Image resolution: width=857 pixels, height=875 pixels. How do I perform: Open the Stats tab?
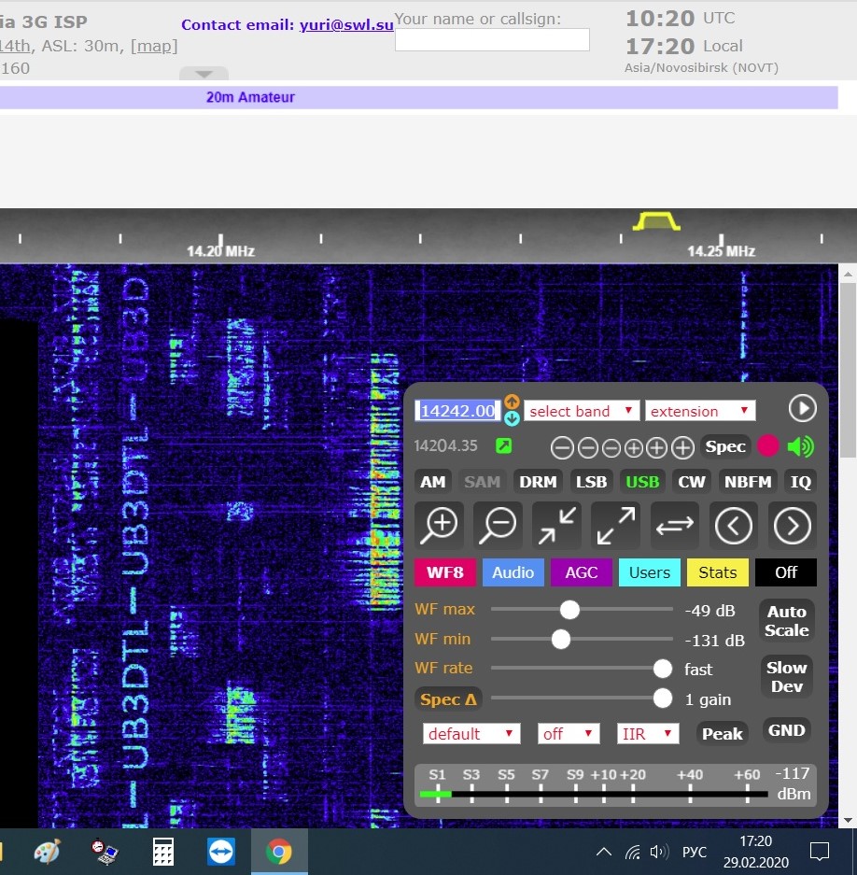pos(717,572)
